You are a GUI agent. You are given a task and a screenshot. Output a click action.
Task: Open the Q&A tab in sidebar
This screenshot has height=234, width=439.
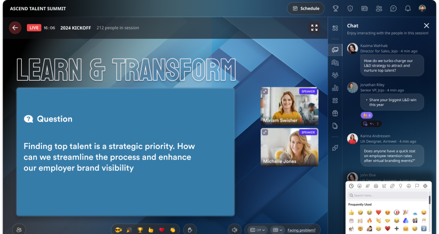coord(335,62)
